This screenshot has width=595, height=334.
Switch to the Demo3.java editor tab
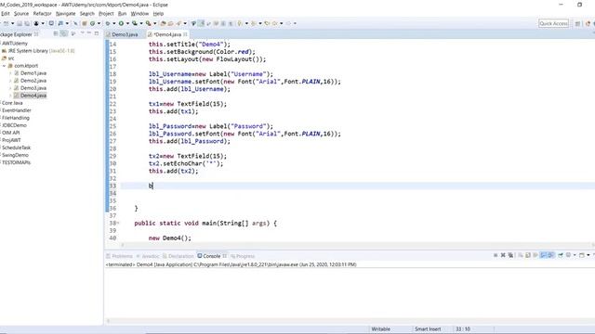125,34
